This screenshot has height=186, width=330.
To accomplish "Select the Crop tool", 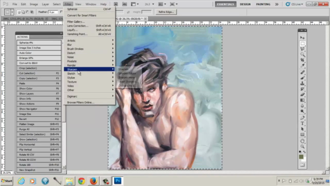I will click(303, 60).
